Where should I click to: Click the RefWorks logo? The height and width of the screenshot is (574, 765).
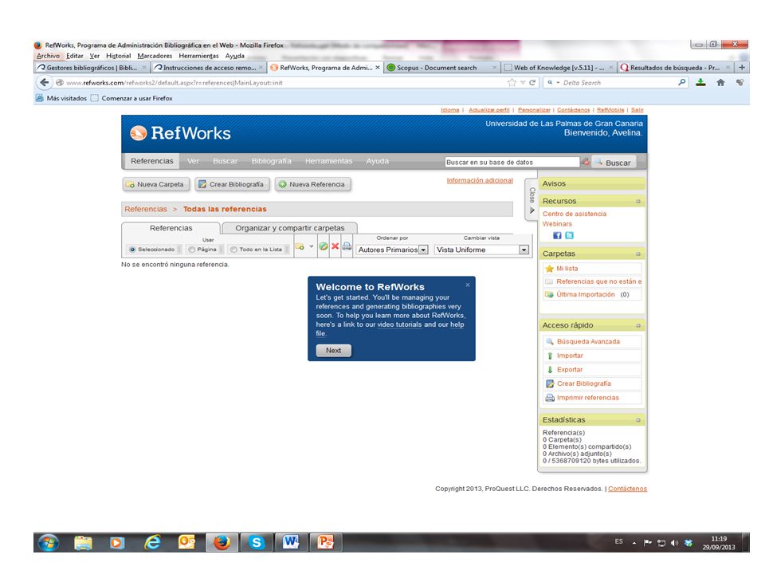click(x=181, y=133)
